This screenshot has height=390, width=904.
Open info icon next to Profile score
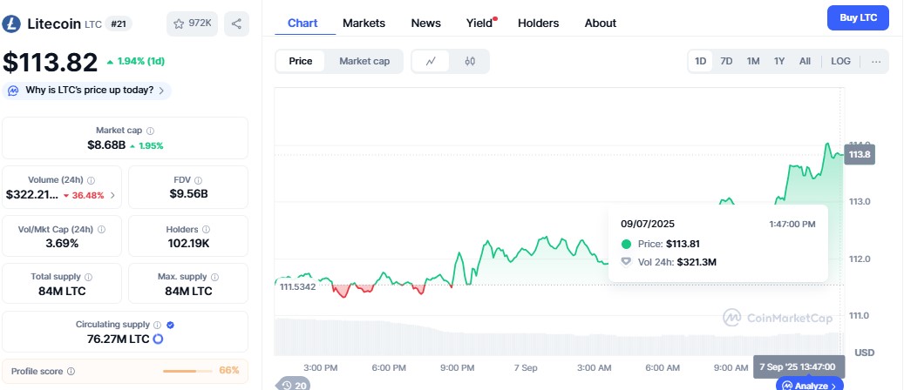(x=71, y=372)
